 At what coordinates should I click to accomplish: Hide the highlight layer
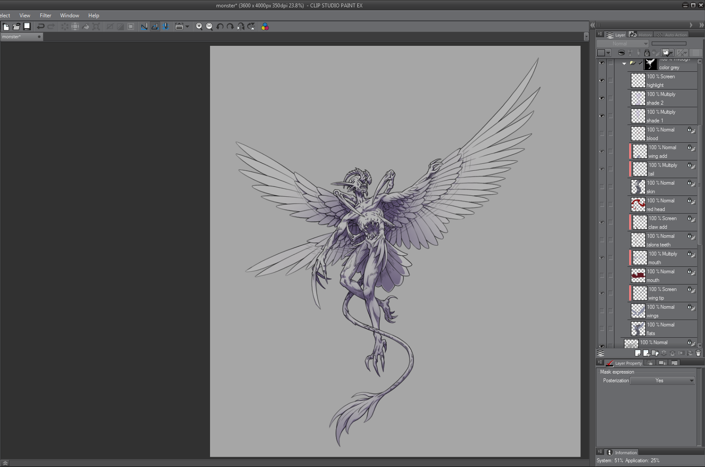click(602, 80)
